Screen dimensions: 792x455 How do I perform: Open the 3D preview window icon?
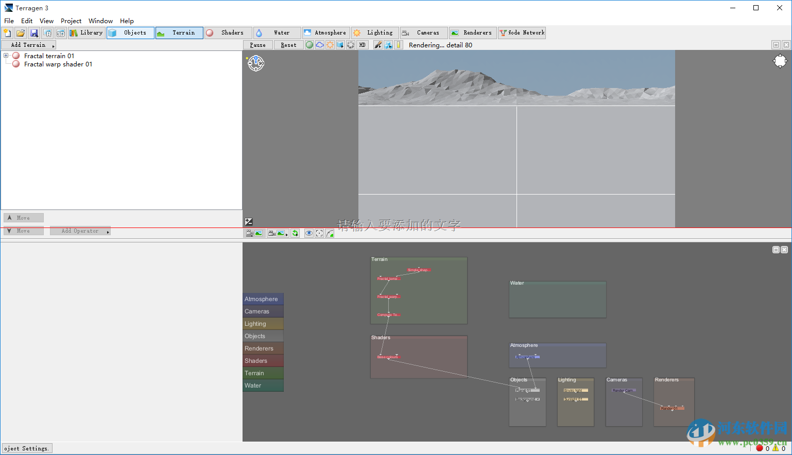click(x=61, y=33)
